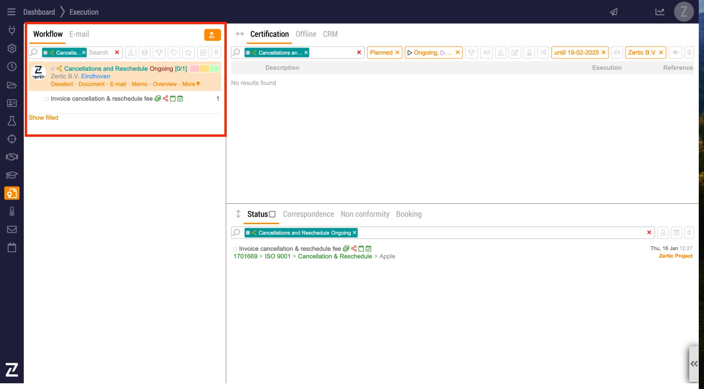Click the layers stack icon in Workflow toolbar

tap(145, 53)
